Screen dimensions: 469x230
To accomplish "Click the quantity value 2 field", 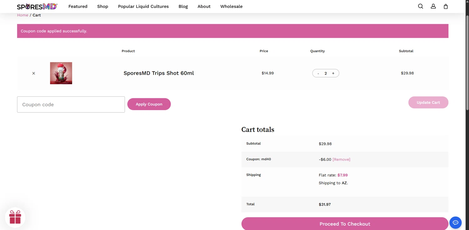I will (325, 73).
